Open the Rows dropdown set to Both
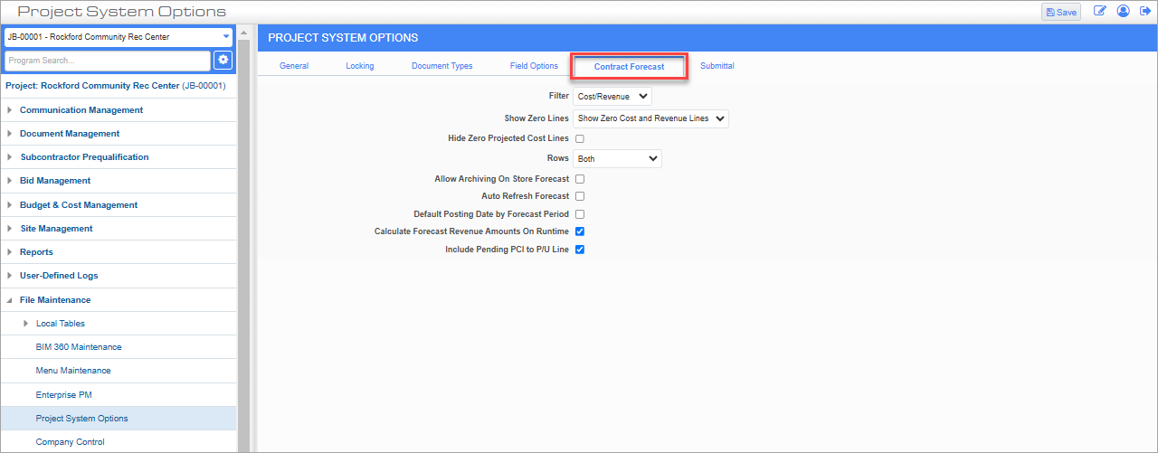 tap(617, 158)
